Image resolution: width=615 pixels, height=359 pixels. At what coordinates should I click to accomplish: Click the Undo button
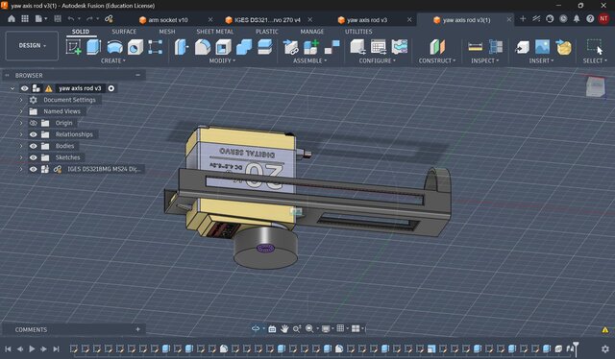point(71,19)
